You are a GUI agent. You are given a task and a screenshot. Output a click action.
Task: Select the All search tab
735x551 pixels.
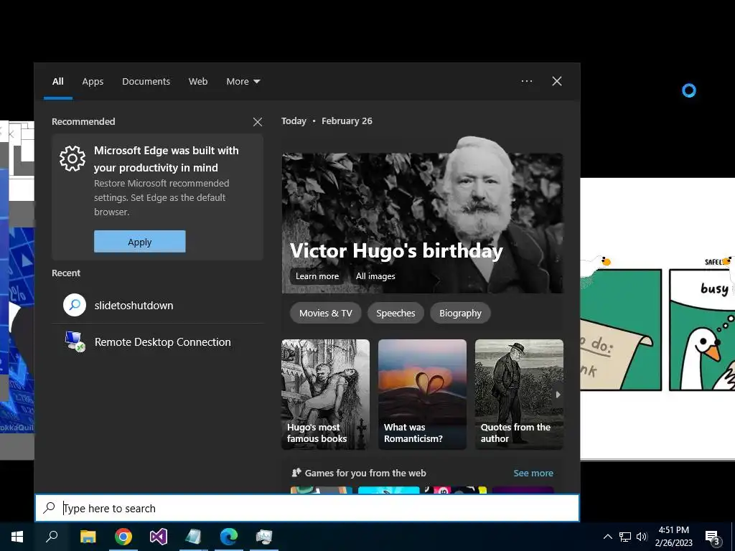tap(57, 82)
